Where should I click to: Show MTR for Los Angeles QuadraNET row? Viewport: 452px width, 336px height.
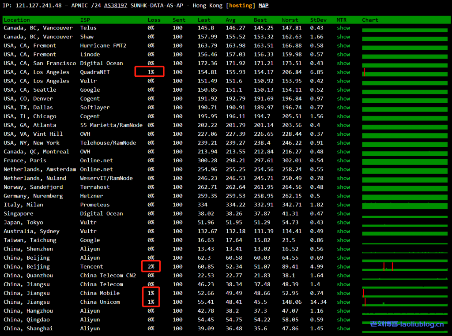coord(343,72)
